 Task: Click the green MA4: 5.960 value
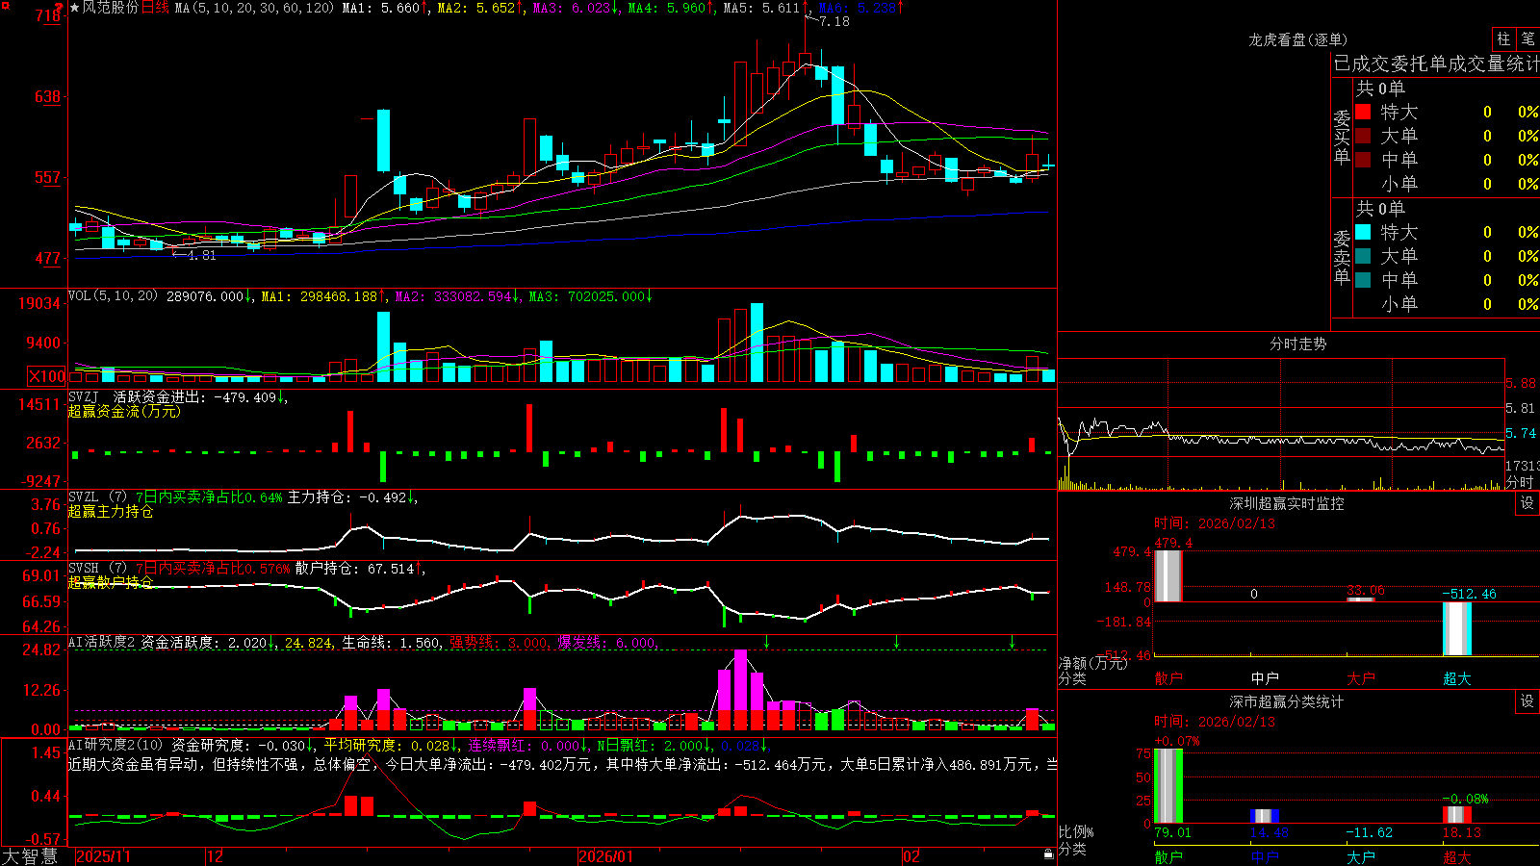pos(667,8)
